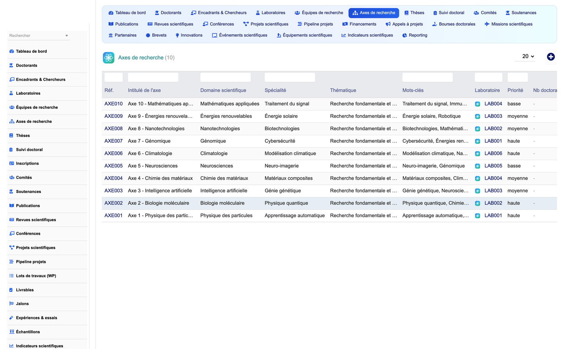Open the AXE010 reference link

[113, 104]
